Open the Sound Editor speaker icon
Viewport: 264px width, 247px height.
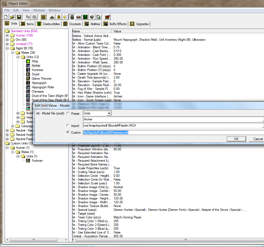65,17
